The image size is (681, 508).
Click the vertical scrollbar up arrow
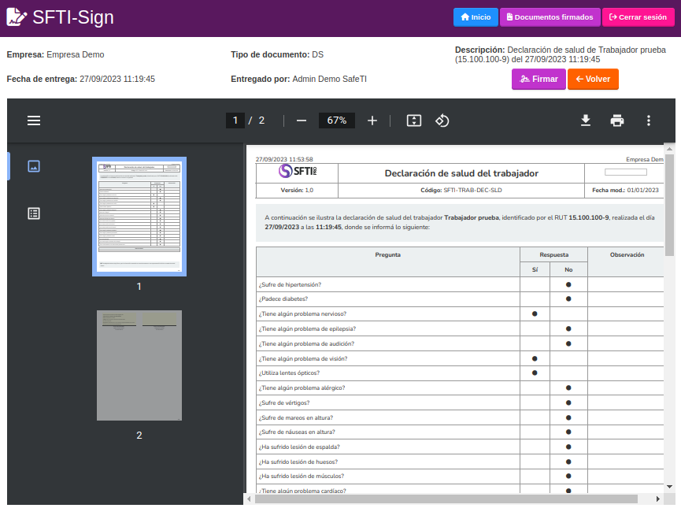[670, 149]
